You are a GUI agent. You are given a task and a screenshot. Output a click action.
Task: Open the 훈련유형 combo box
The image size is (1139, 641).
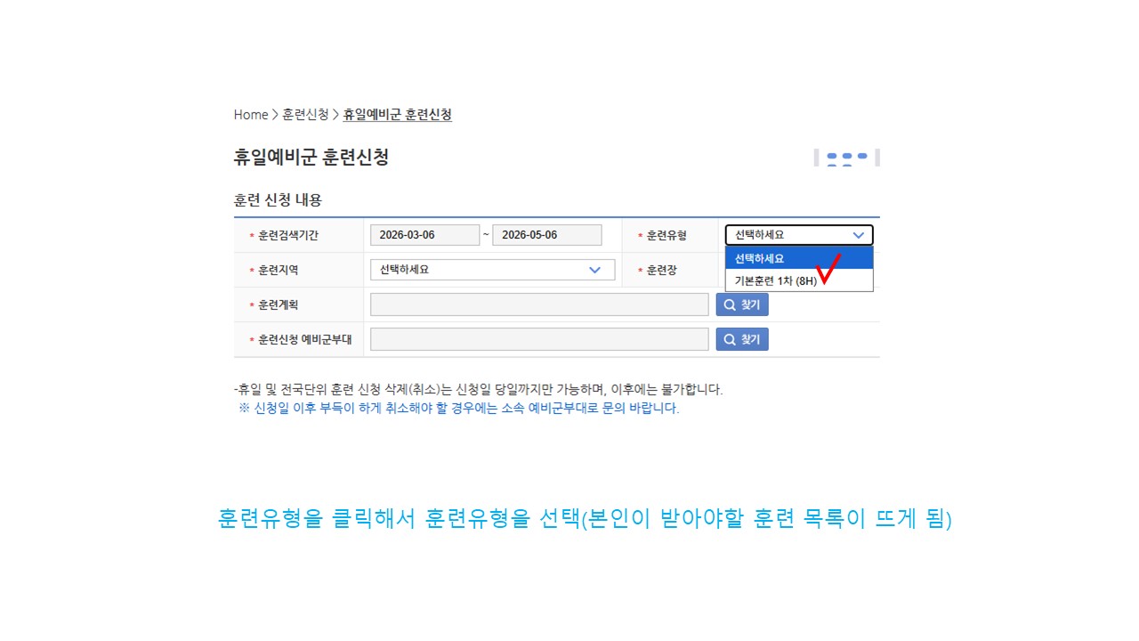point(798,235)
